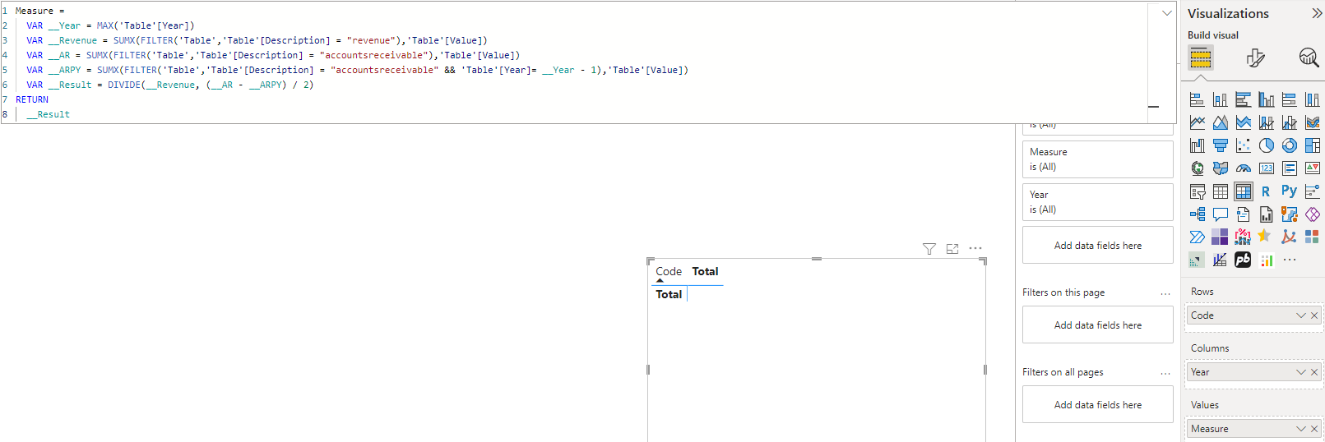
Task: Choose the clustered column chart visual
Action: point(1267,99)
